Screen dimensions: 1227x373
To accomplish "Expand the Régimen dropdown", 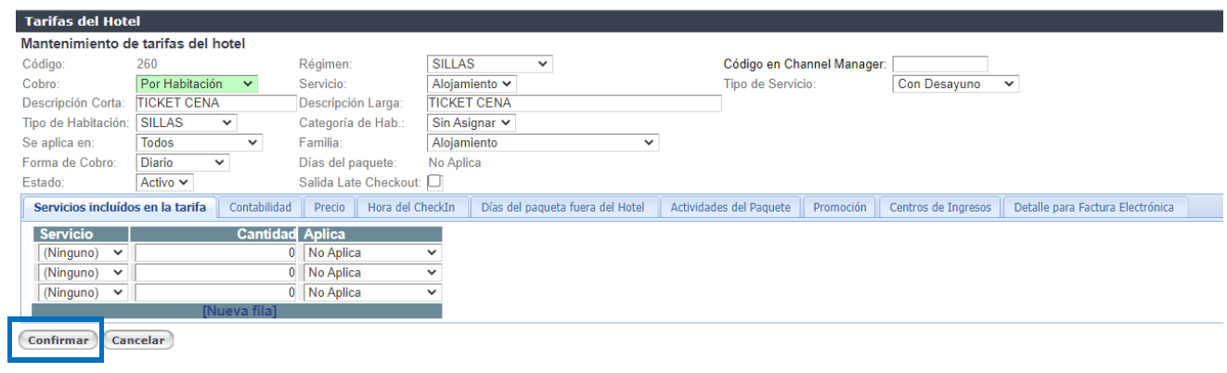I will click(489, 64).
